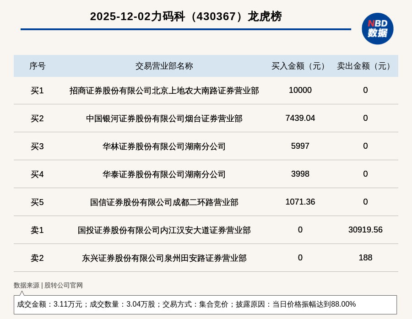Click the 成交金额 summary box
The width and height of the screenshot is (412, 319).
click(x=205, y=304)
